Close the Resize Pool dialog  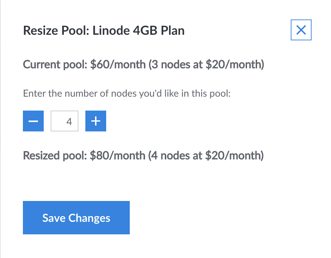301,30
